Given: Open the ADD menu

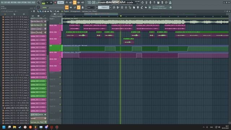Looking at the screenshot, I should 9,3.
